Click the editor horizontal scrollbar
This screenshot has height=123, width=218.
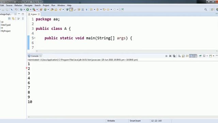coord(127,51)
